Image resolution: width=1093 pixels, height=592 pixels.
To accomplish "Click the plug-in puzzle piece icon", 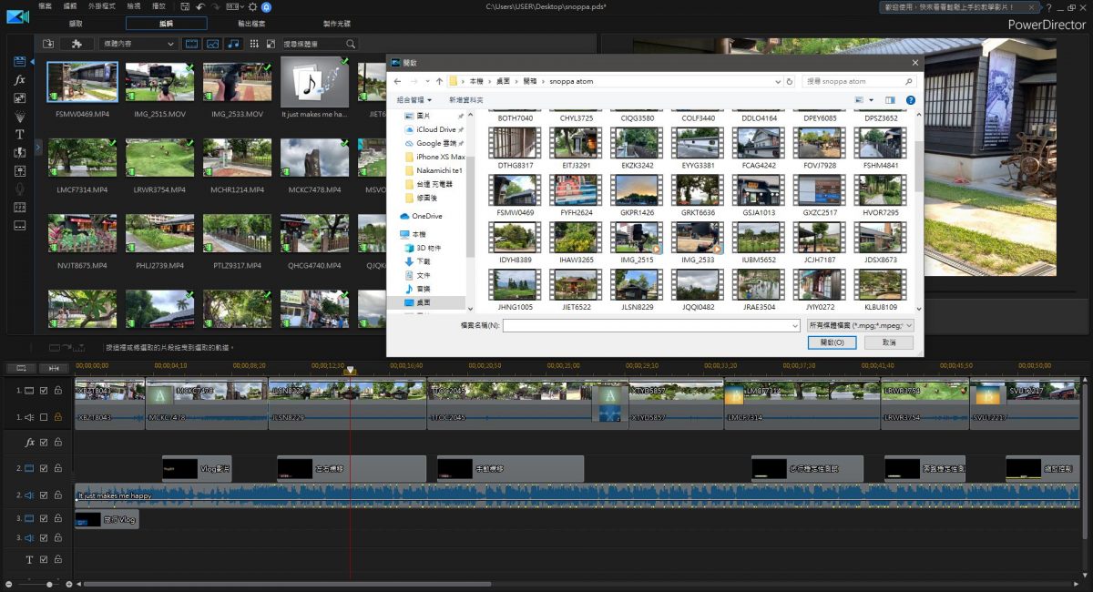I will coord(77,44).
